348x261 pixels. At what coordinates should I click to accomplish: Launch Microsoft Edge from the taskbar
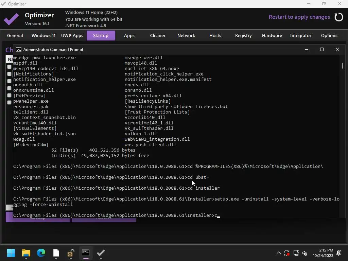coord(41,253)
